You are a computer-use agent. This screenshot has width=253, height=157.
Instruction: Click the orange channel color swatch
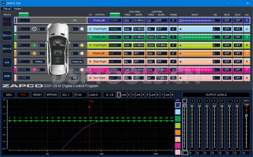pyautogui.click(x=178, y=132)
